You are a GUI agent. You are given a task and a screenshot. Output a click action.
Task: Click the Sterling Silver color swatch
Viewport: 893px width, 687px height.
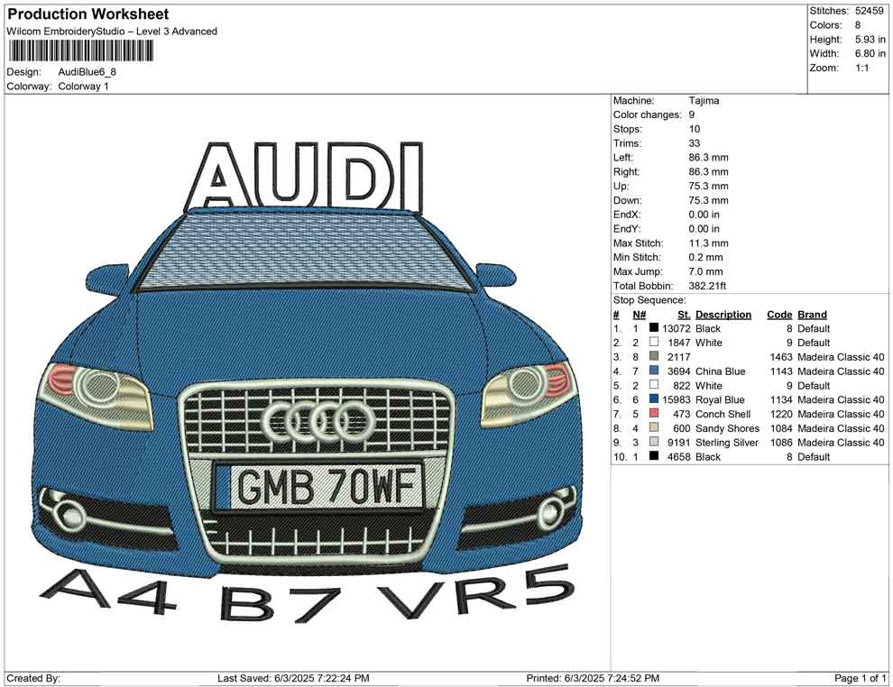click(654, 442)
